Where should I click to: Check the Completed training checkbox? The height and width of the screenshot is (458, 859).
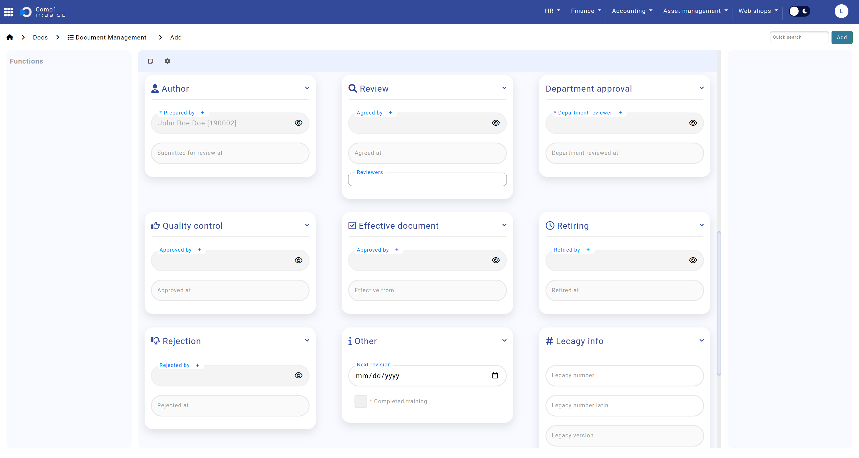(360, 401)
